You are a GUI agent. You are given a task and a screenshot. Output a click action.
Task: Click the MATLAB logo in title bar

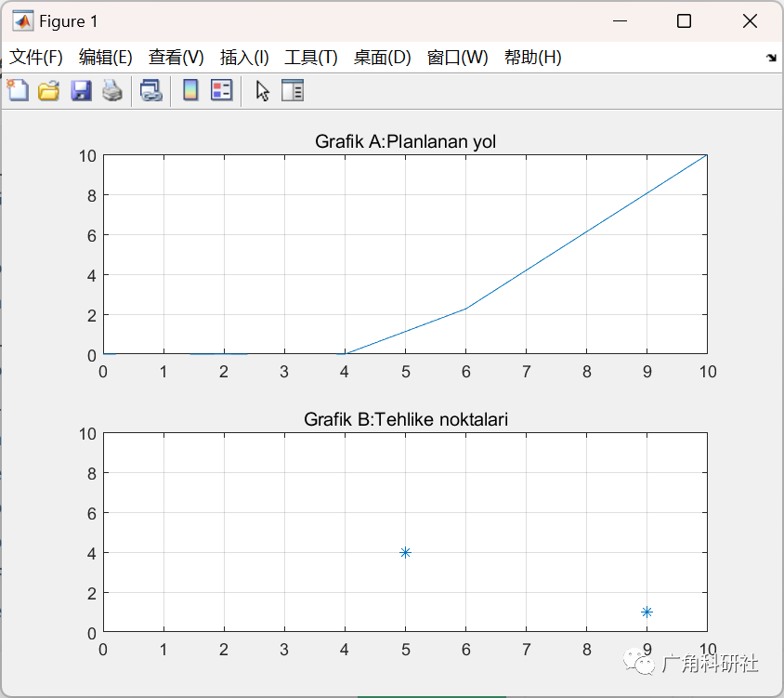pyautogui.click(x=23, y=20)
